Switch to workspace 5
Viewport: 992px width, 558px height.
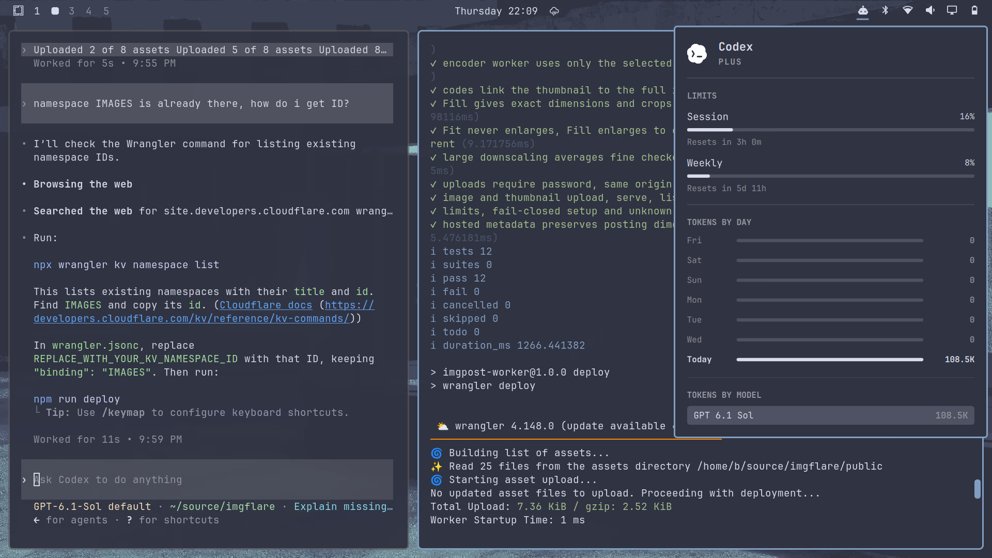point(106,11)
